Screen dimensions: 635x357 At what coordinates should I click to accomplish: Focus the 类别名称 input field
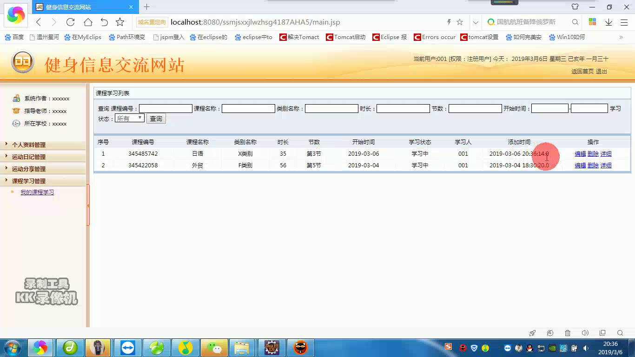(x=331, y=108)
